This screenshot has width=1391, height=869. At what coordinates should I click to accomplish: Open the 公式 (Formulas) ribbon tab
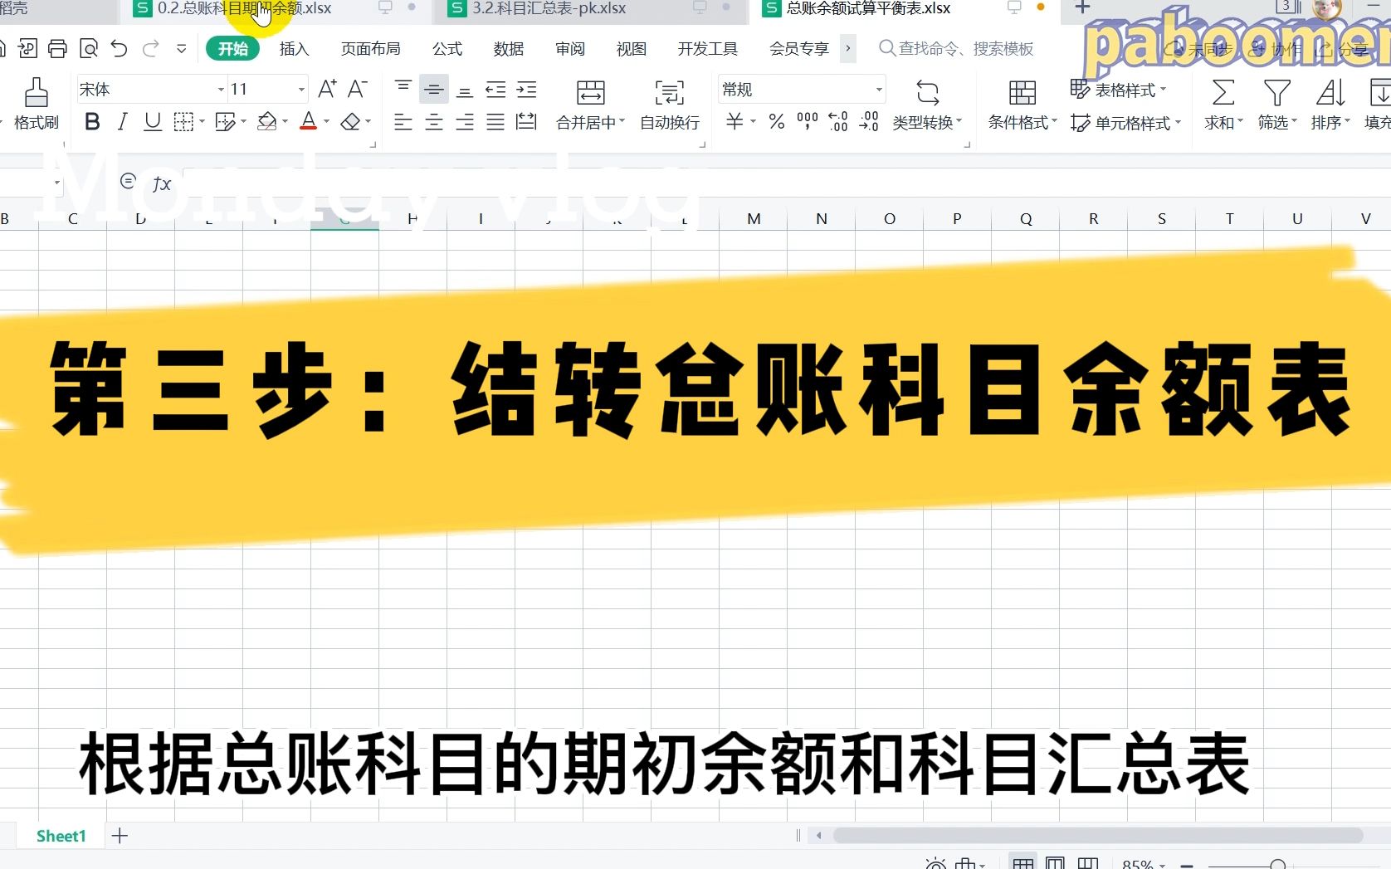(447, 49)
